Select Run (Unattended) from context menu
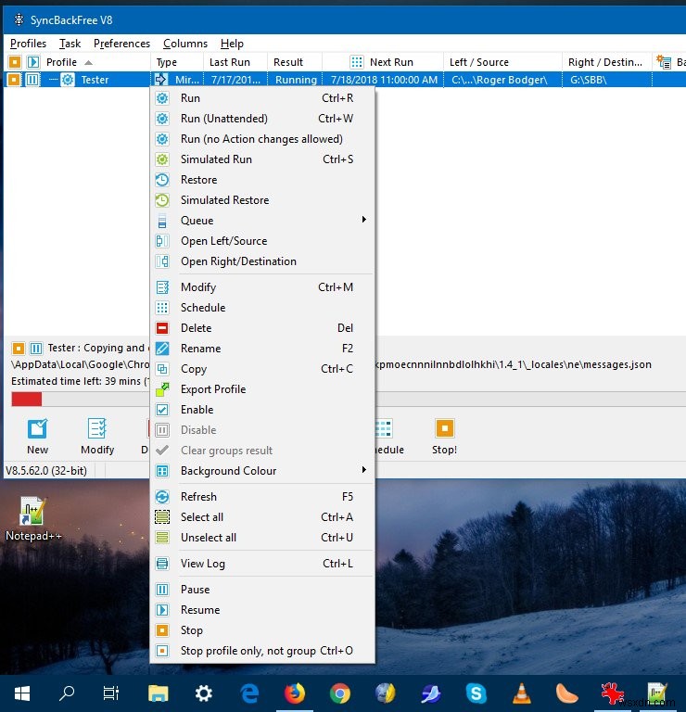The image size is (686, 712). [223, 119]
